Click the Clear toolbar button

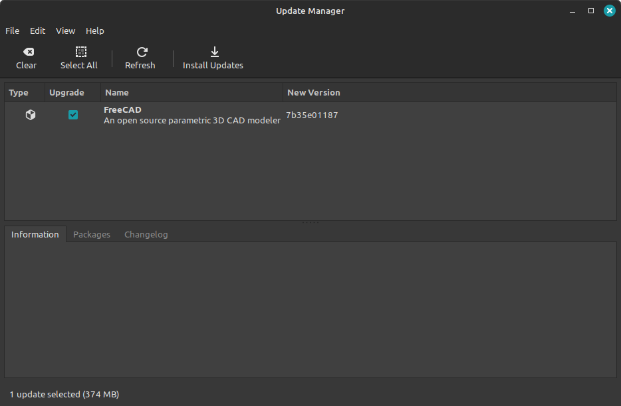coord(26,58)
